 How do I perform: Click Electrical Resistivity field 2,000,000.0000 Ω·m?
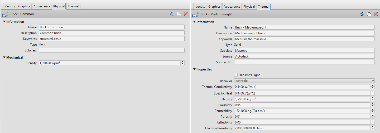click(302, 128)
